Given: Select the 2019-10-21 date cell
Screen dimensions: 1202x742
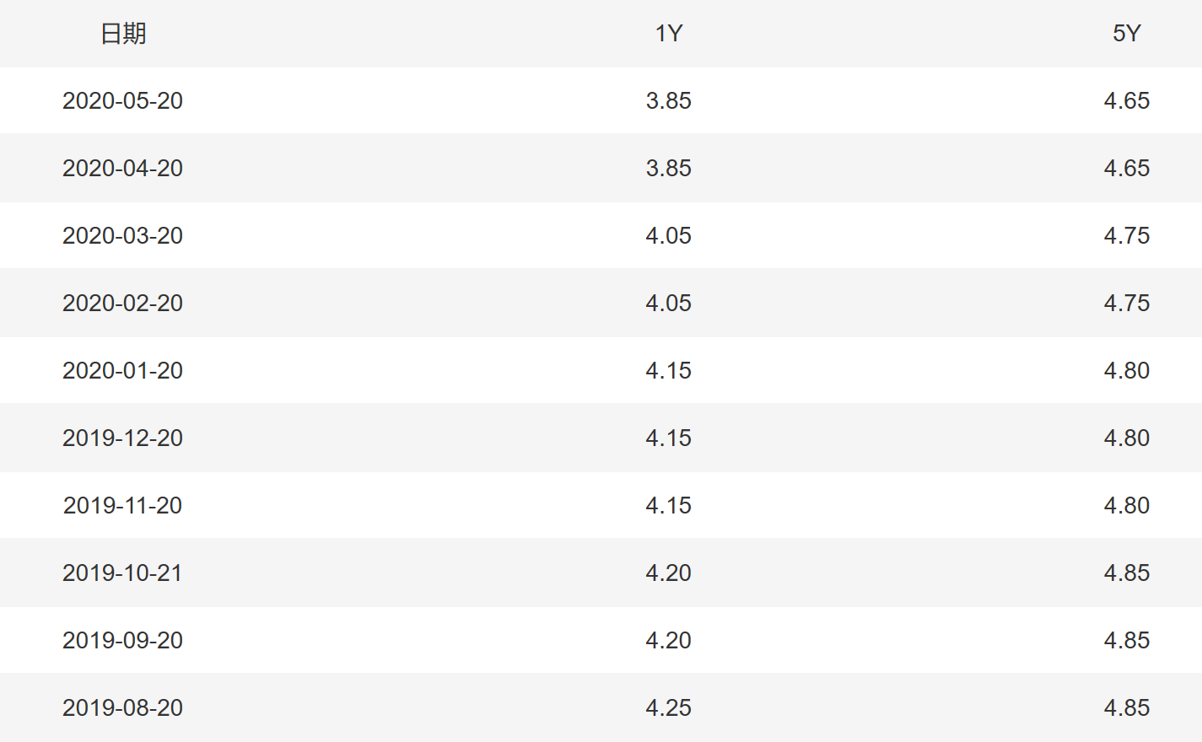Looking at the screenshot, I should click(x=123, y=573).
